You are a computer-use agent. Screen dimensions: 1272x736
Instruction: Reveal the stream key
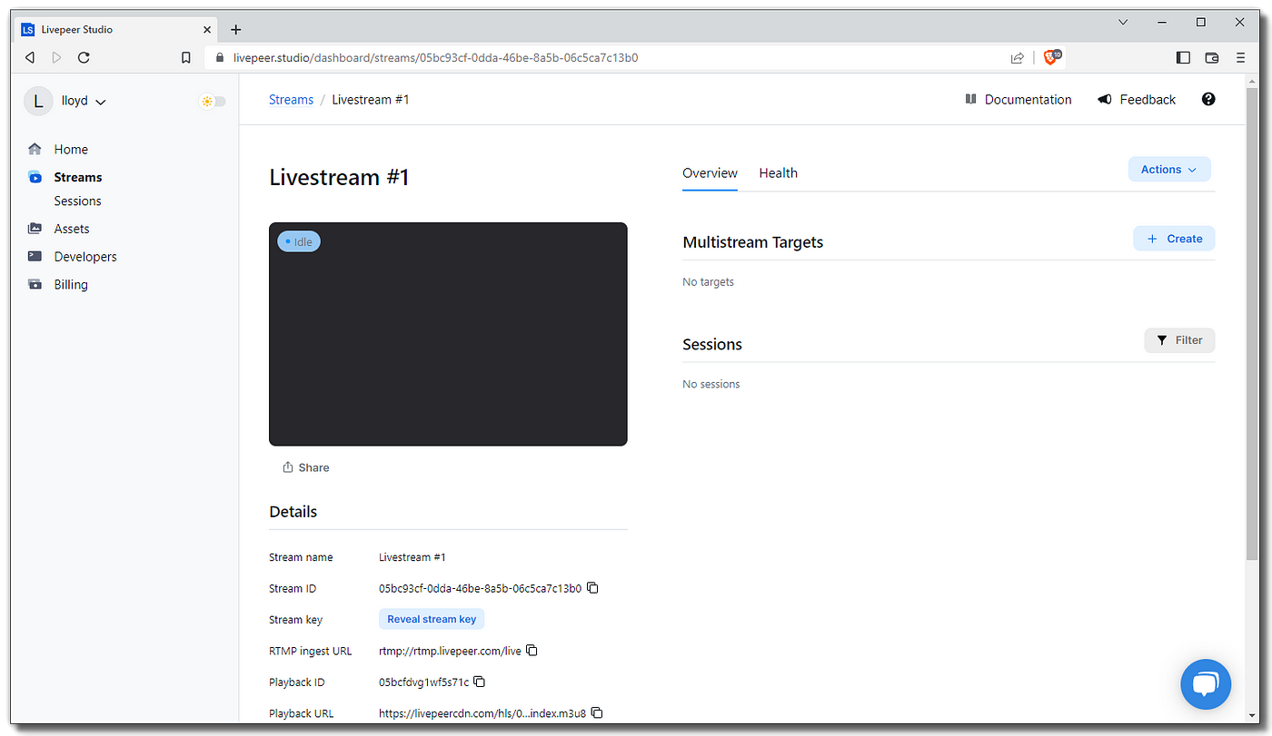432,619
